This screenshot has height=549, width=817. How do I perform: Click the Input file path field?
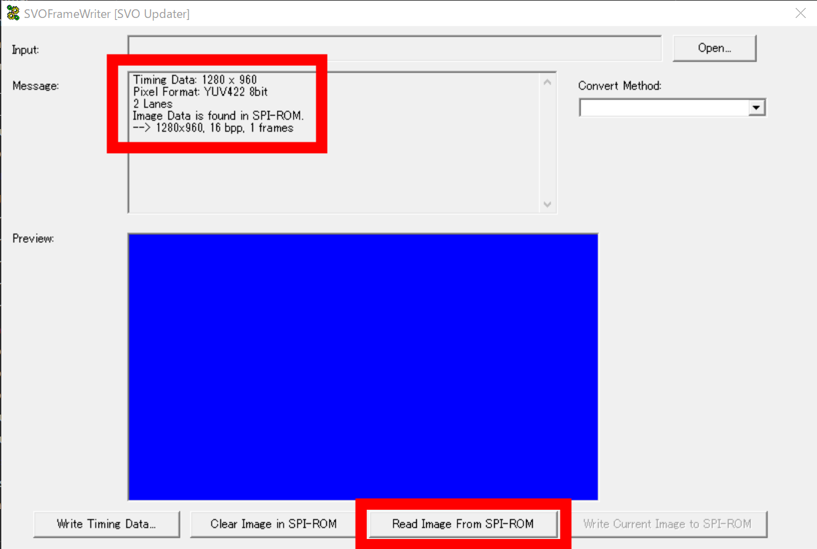(394, 49)
